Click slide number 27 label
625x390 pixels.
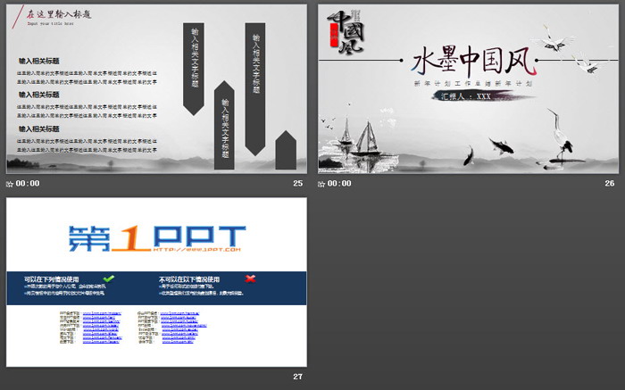click(297, 377)
